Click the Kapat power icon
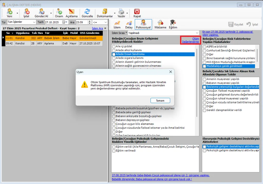The height and width of the screenshot is (184, 263). 137,13
